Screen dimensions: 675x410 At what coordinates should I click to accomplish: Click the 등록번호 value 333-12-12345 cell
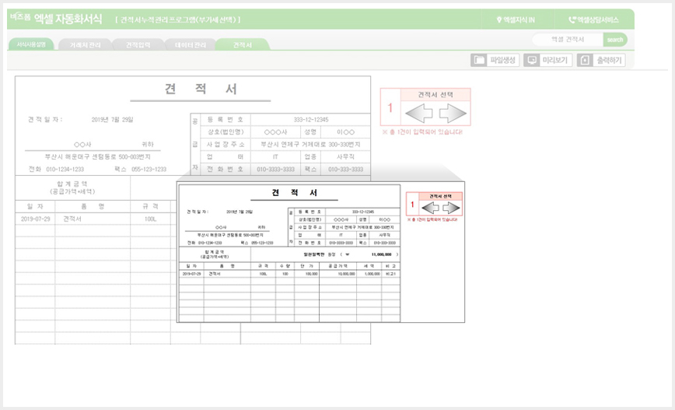tap(311, 119)
